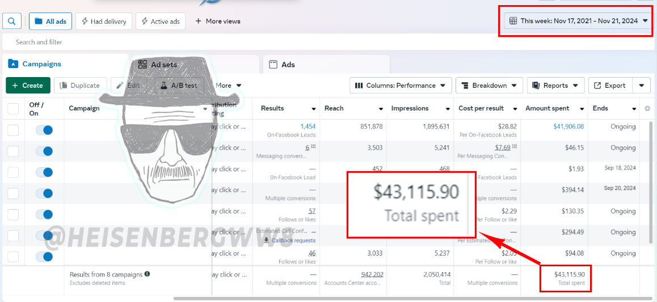Click the Sep 20, 2024 end date
This screenshot has width=657, height=302.
click(620, 188)
